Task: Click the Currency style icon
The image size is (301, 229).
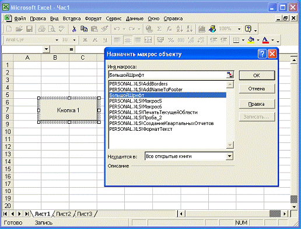Action: click(x=160, y=40)
